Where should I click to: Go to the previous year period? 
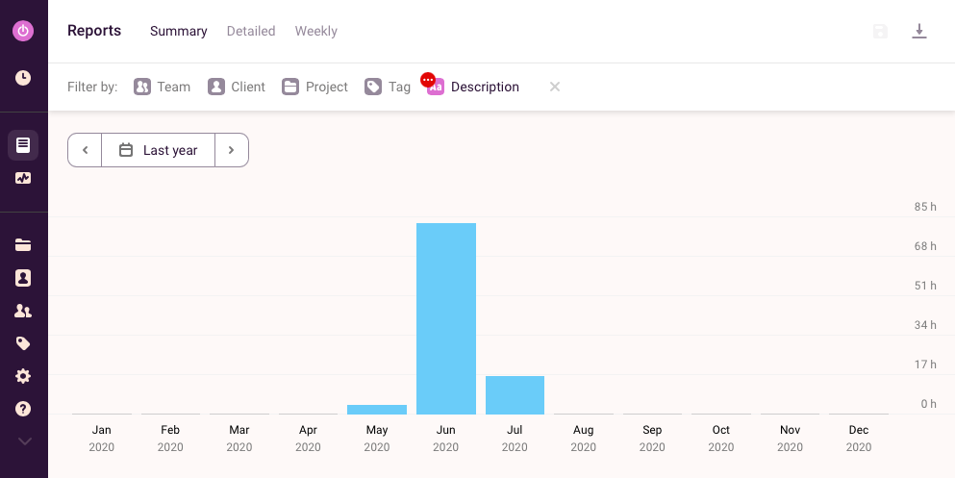85,150
